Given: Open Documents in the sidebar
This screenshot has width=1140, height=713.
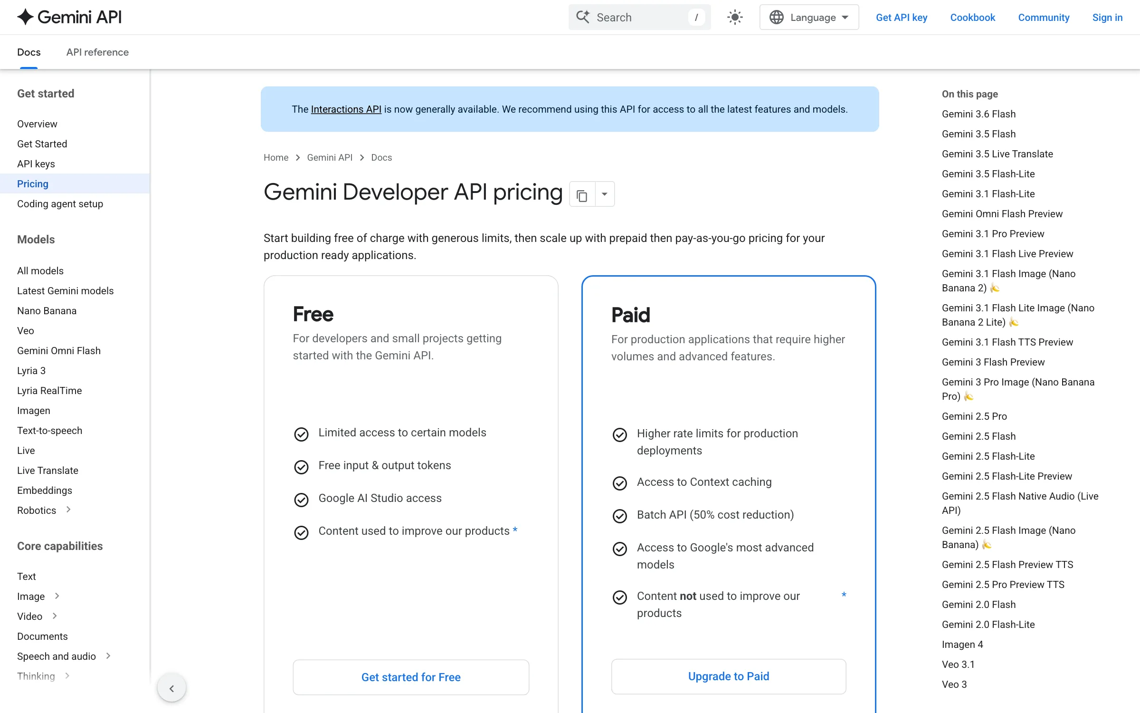Looking at the screenshot, I should point(42,636).
